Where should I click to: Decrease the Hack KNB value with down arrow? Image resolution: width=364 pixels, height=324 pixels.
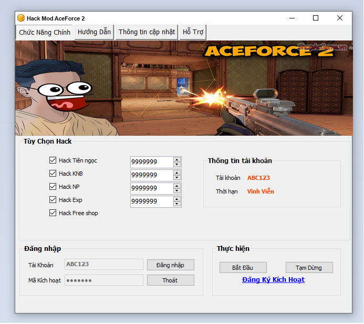[177, 178]
